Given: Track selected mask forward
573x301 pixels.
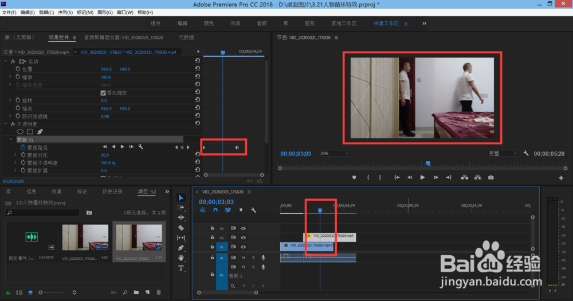Looking at the screenshot, I should (123, 146).
